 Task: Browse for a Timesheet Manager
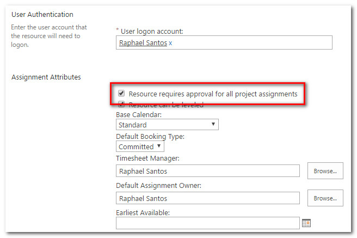click(325, 171)
